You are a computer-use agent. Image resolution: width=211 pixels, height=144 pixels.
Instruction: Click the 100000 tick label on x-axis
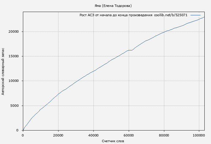point(199,135)
